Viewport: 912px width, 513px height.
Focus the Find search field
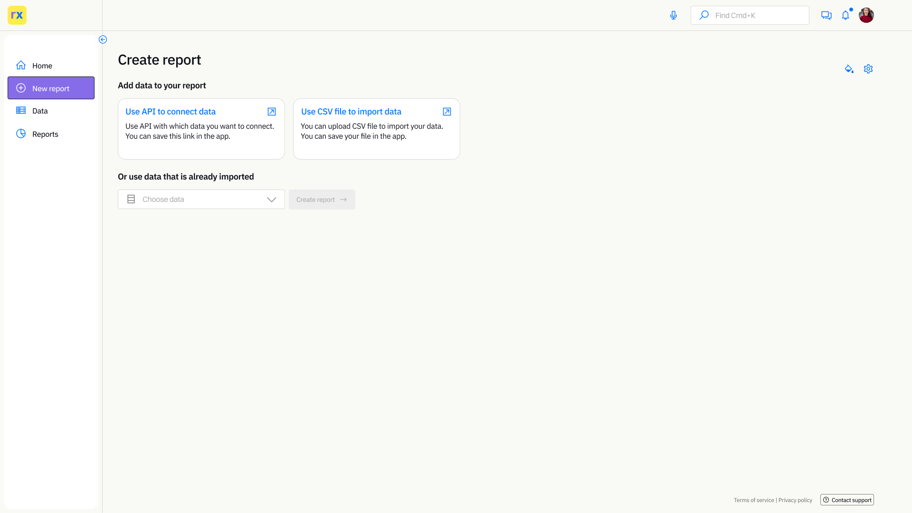coord(750,15)
